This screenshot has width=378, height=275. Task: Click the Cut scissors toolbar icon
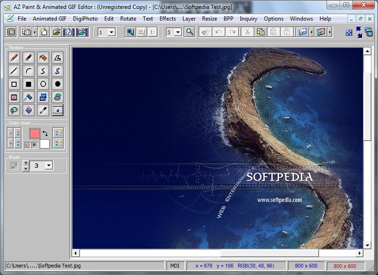(247, 32)
